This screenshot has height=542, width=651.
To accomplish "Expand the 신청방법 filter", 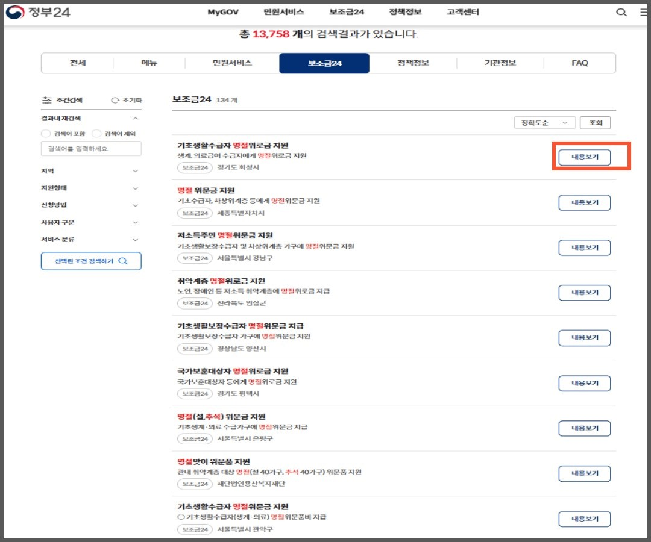I will pos(136,205).
